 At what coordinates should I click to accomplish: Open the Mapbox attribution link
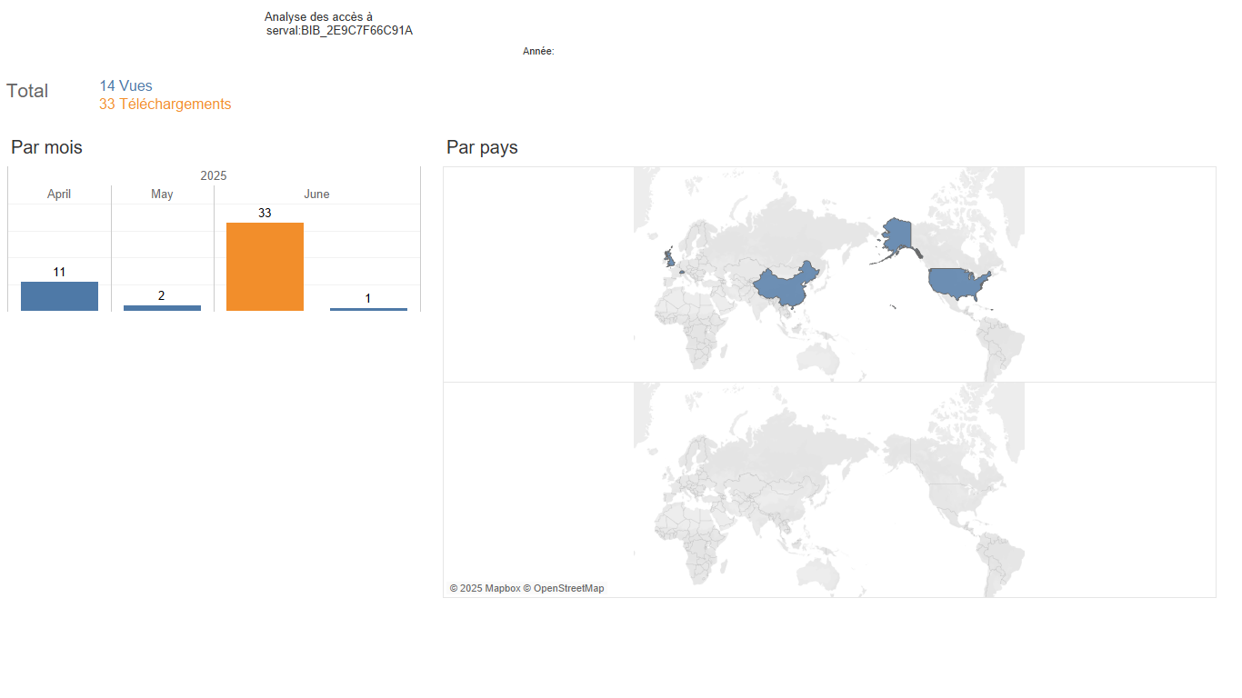point(485,589)
